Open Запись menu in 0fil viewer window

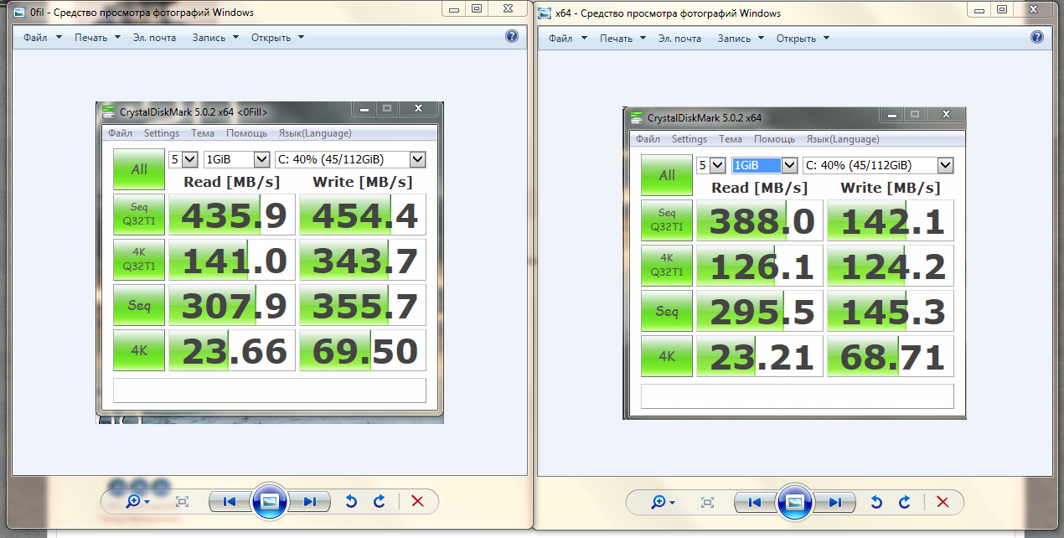click(x=215, y=38)
